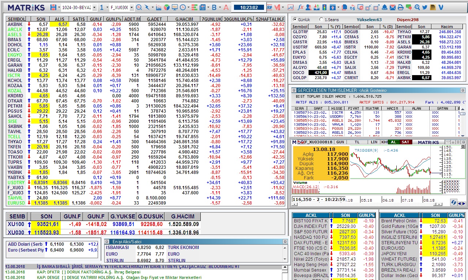Screen dimensions: 468x280
Task: Open the orange monitor chart icon
Action: coord(175,7)
